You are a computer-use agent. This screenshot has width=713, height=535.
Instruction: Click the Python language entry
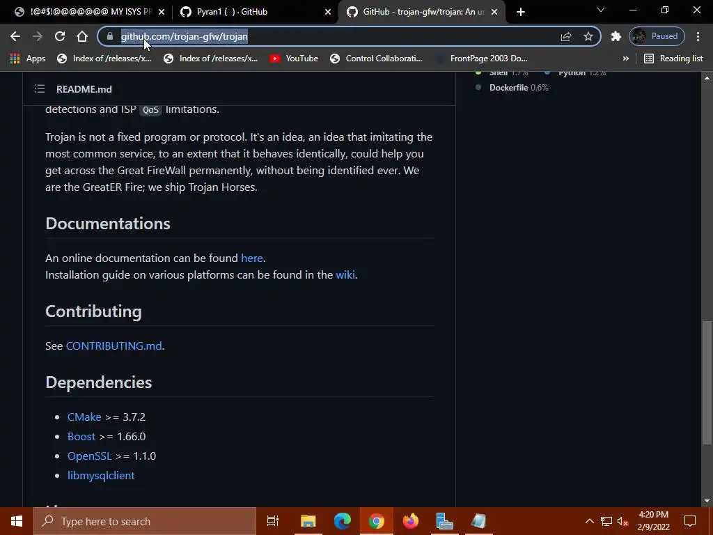(575, 72)
